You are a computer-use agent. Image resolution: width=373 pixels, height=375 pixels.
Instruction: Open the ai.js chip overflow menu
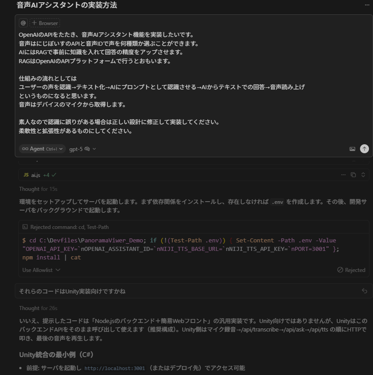click(343, 175)
